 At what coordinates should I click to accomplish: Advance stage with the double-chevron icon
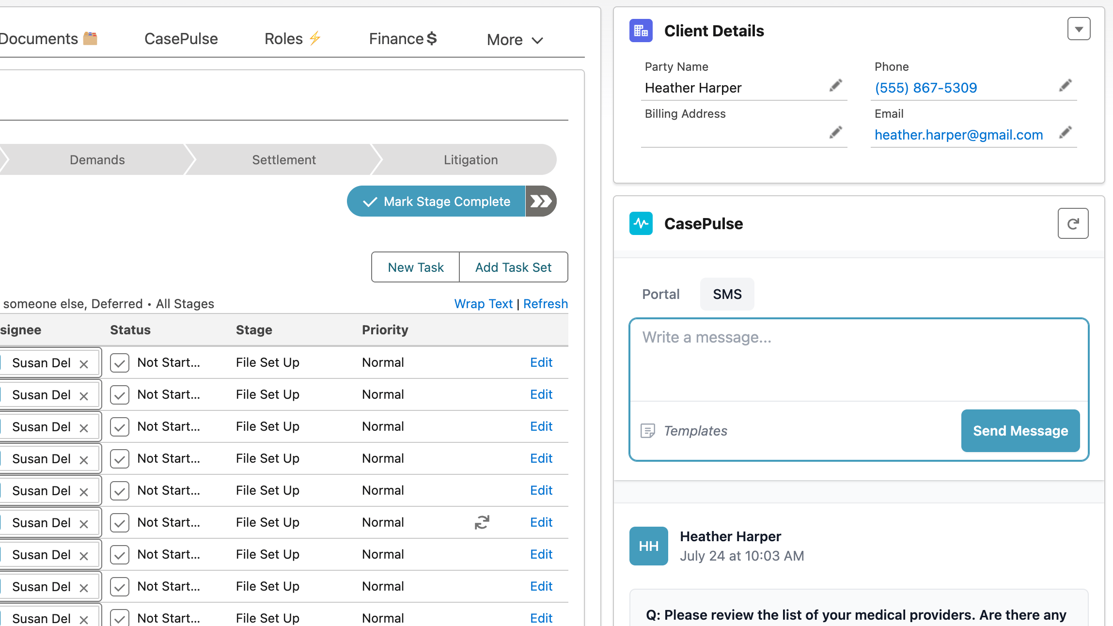tap(541, 201)
